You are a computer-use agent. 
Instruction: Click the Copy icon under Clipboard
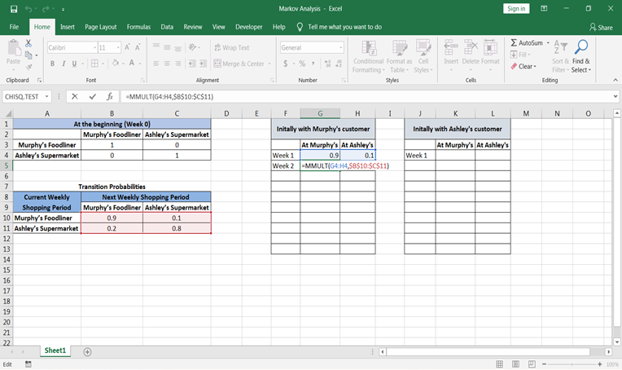coord(28,55)
